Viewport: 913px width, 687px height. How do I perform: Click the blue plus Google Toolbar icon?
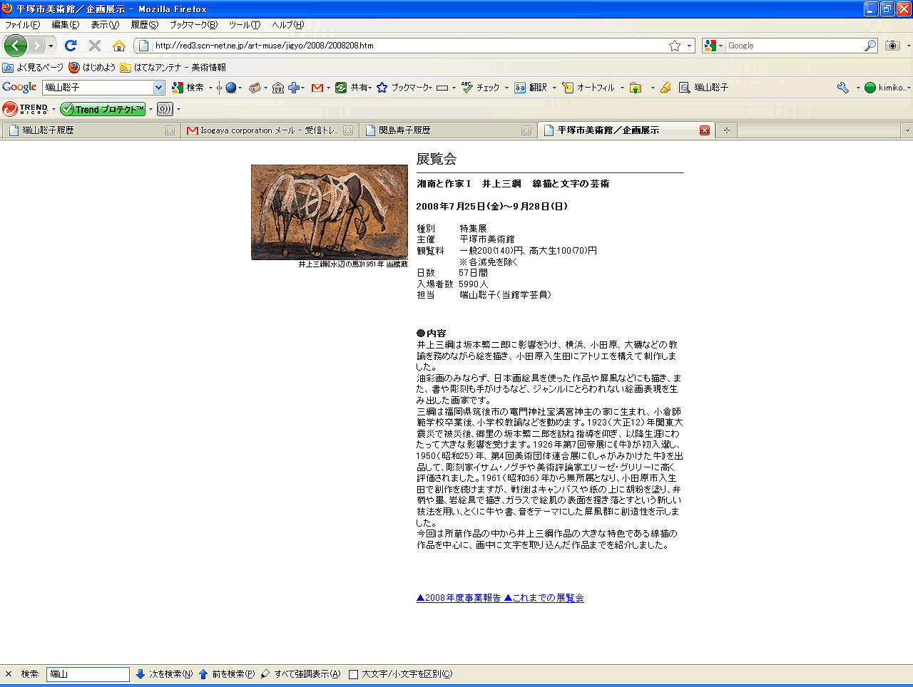(x=294, y=88)
